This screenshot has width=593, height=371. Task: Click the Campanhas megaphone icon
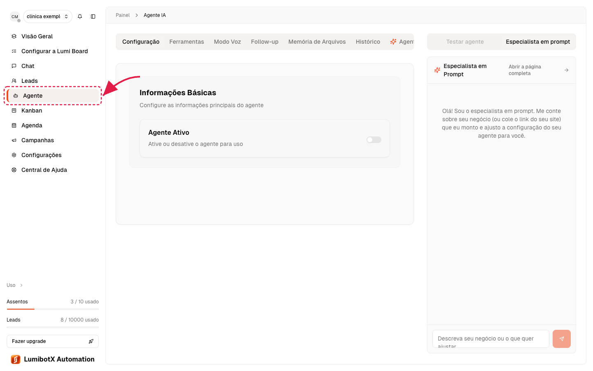pyautogui.click(x=14, y=140)
